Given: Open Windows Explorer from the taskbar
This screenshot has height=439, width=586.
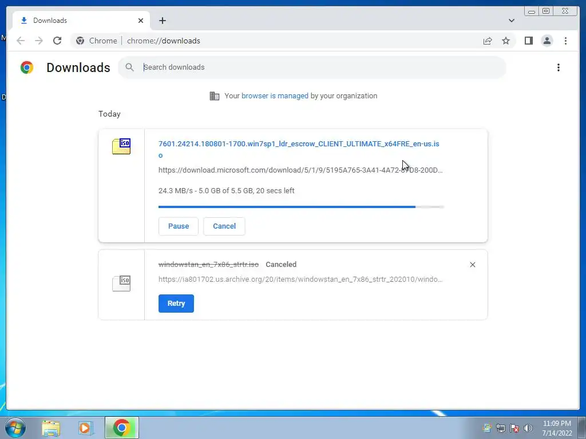Looking at the screenshot, I should [x=51, y=428].
